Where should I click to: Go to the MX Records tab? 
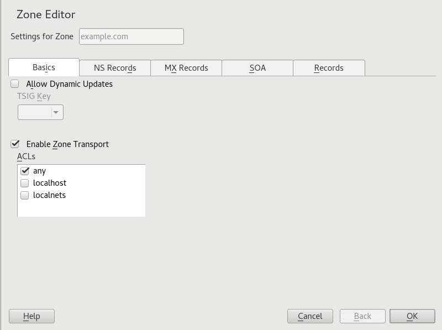186,68
